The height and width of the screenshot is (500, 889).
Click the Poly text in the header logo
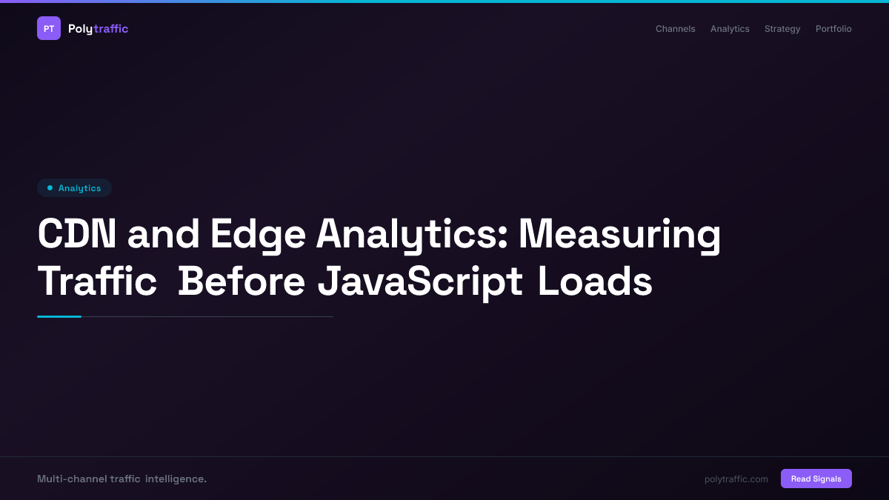coord(81,28)
